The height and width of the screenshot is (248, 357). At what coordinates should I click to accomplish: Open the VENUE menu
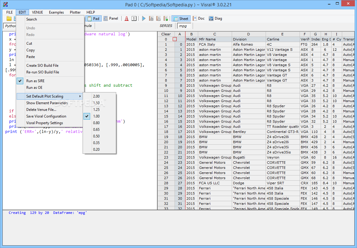pos(37,12)
